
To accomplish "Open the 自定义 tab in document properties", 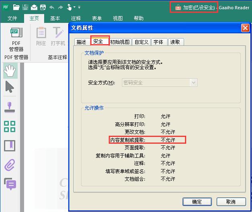I will 141,42.
